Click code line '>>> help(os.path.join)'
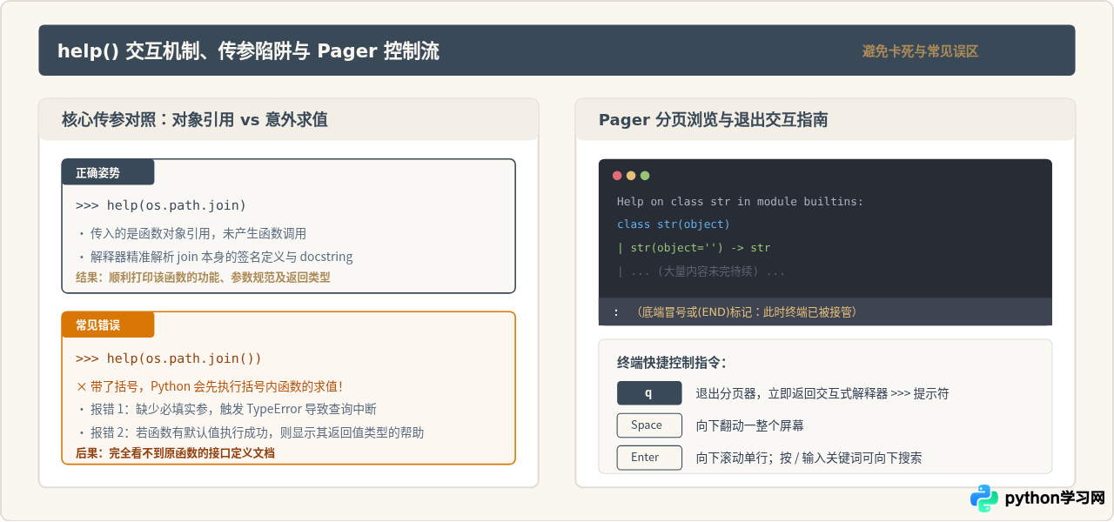This screenshot has height=522, width=1114. click(161, 205)
